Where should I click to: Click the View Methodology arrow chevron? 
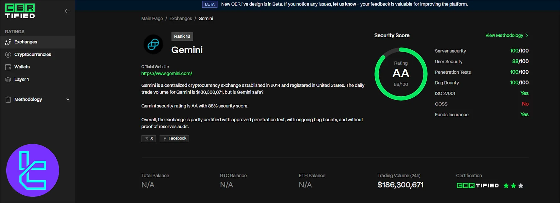[526, 35]
